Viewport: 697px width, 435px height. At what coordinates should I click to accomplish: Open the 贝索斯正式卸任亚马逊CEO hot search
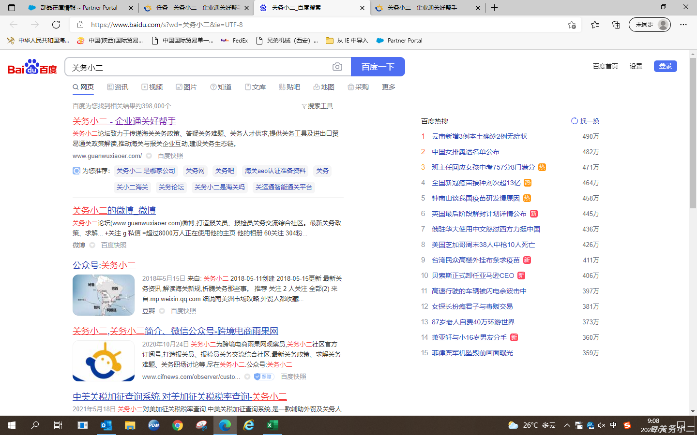click(473, 275)
